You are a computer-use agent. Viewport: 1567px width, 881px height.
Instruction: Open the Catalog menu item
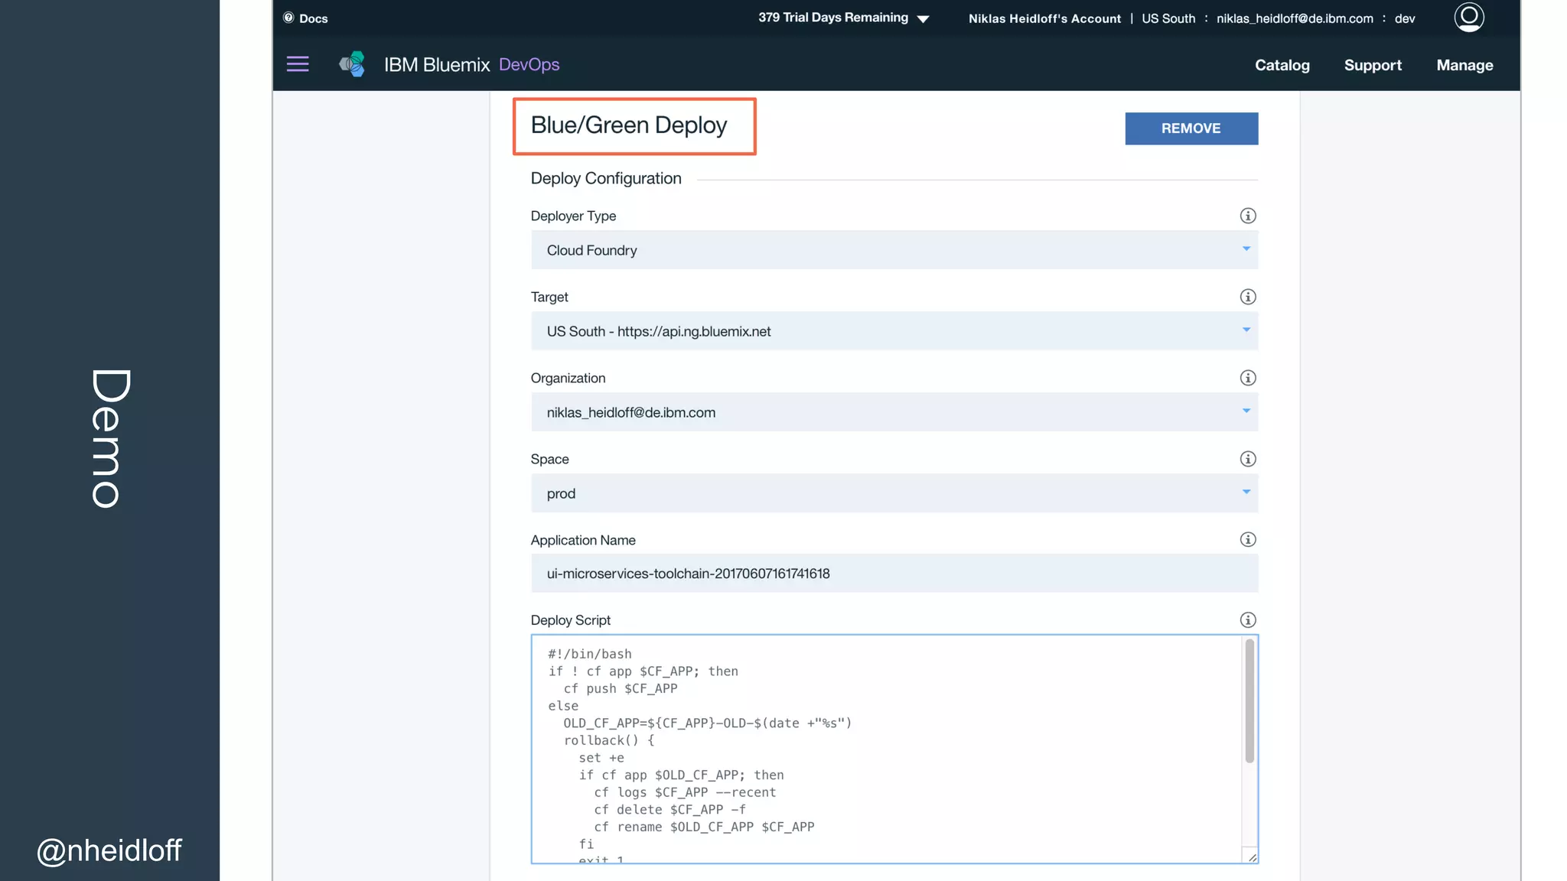pyautogui.click(x=1282, y=65)
